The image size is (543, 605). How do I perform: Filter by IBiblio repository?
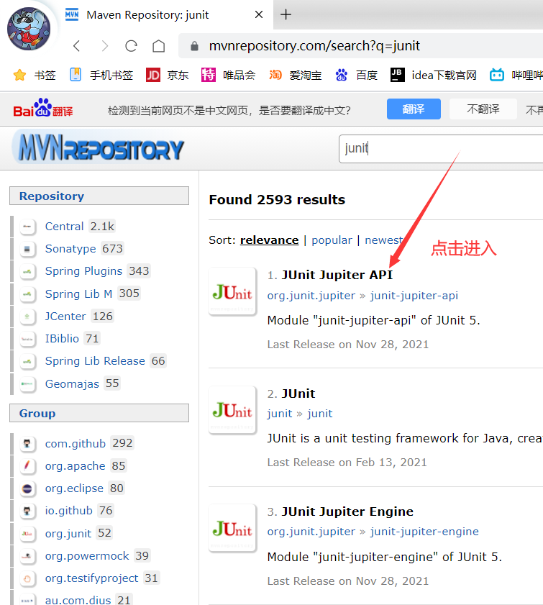[x=62, y=338]
